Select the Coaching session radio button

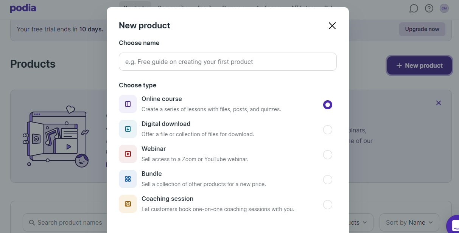[x=328, y=205]
